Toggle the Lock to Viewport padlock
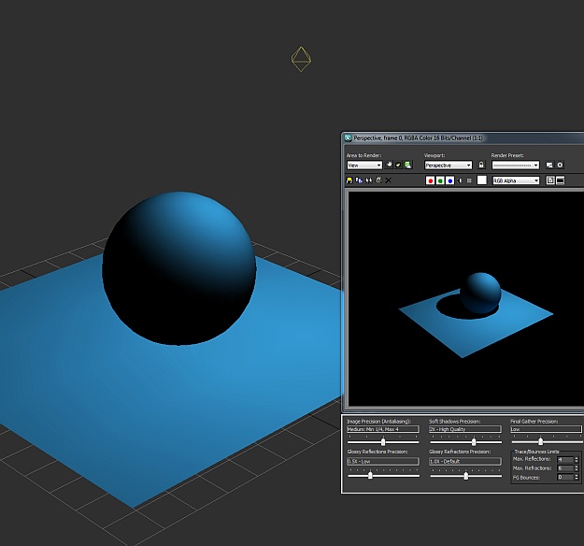The height and width of the screenshot is (546, 584). click(x=481, y=165)
